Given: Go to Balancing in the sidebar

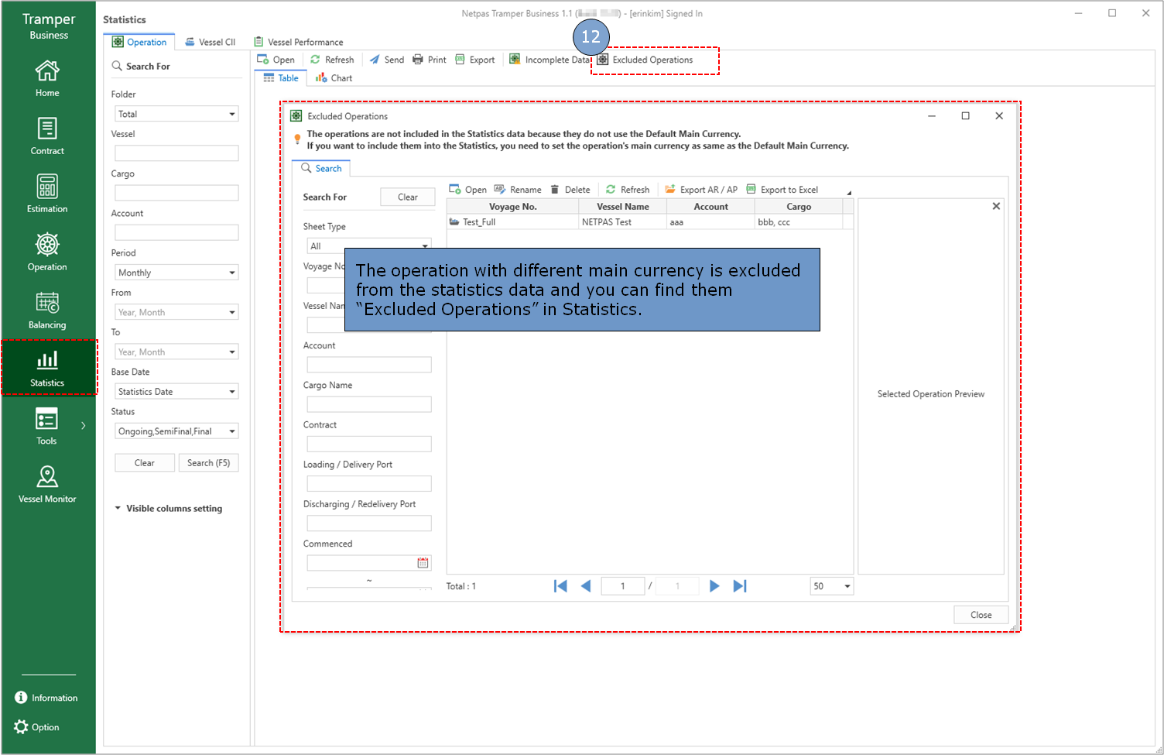Looking at the screenshot, I should click(47, 309).
